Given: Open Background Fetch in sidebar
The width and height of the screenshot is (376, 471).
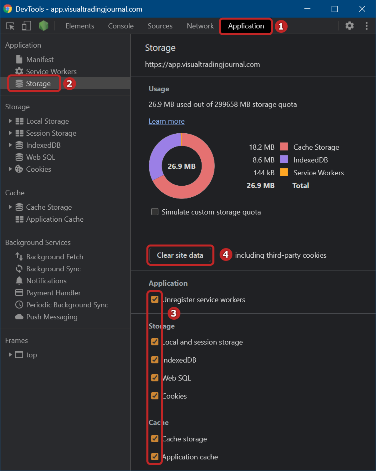Looking at the screenshot, I should (55, 257).
